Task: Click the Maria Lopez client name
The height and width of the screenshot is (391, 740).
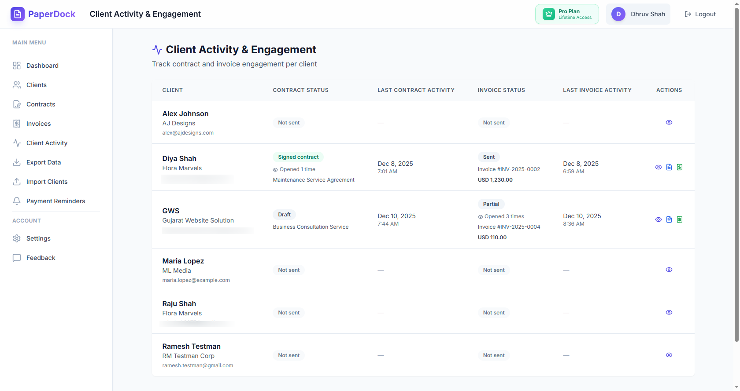Action: (x=183, y=261)
